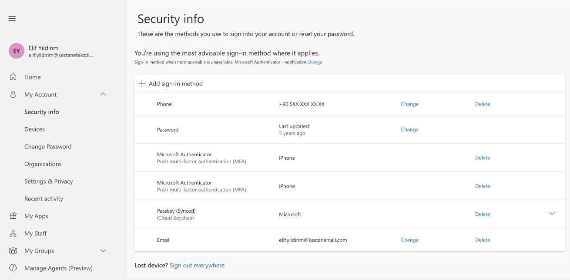Open My Groups in the sidebar
570x280 pixels.
click(x=39, y=251)
